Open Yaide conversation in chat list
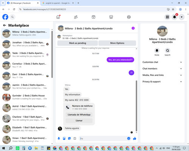Image resolution: width=189 pixels, height=151 pixels. point(25,55)
